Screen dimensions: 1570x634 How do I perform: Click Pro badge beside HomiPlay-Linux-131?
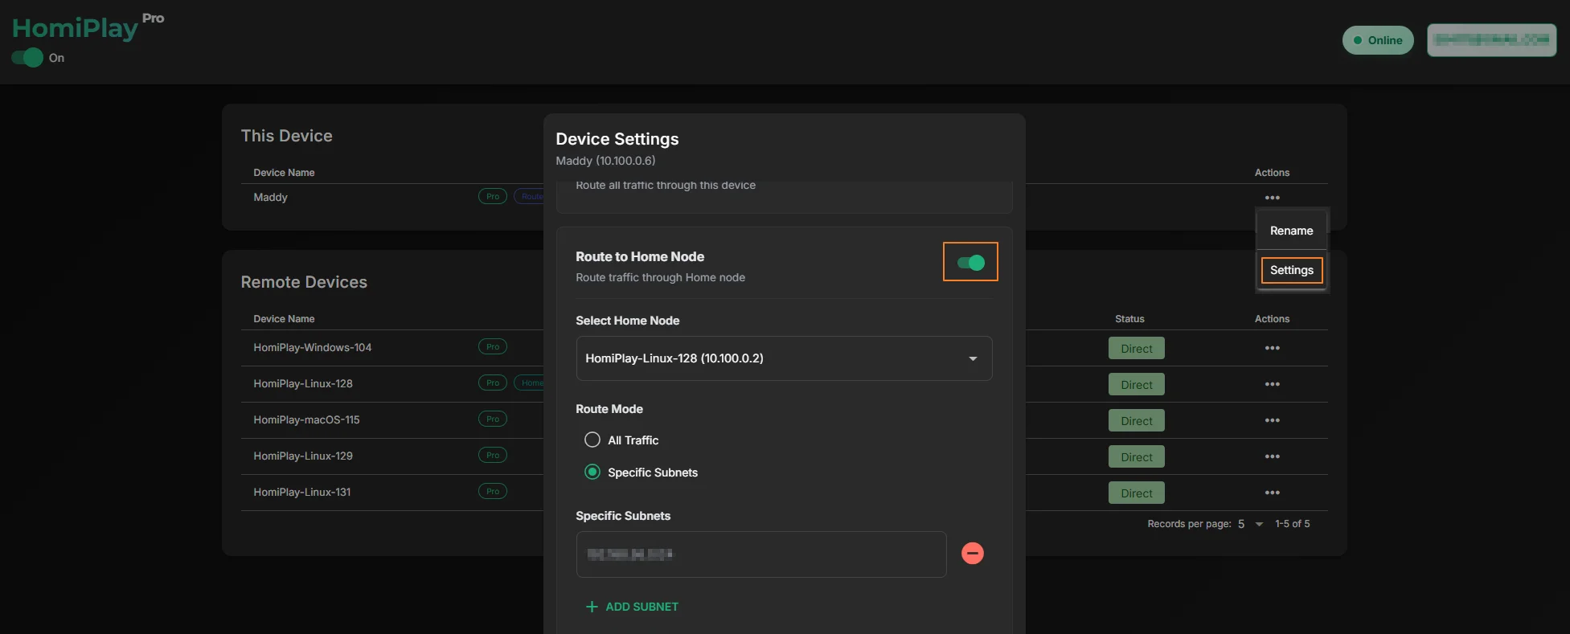coord(493,492)
